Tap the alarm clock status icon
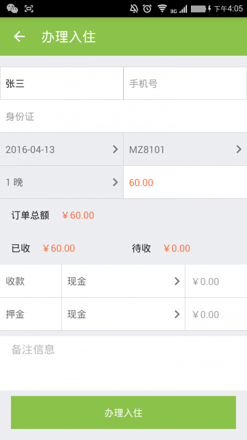247x440 pixels. [147, 9]
